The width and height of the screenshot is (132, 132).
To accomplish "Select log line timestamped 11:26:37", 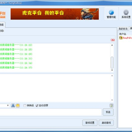I will (16, 67).
